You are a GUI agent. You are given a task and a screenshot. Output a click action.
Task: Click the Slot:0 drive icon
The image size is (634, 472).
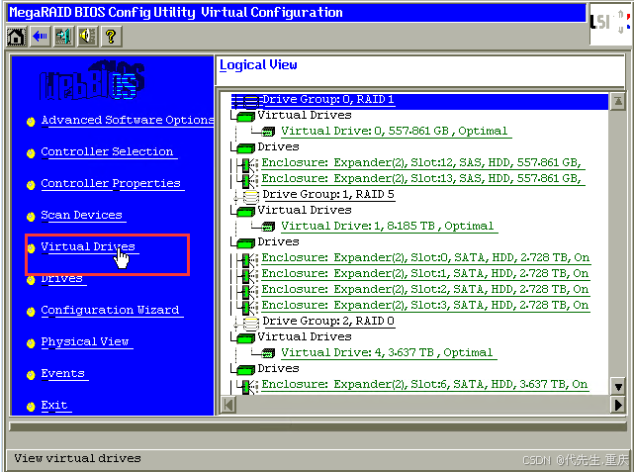click(247, 259)
